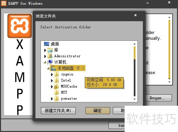Screen dimensions: 178x132
Task: Click the Desktop (桌面) monitor icon
Action: pyautogui.click(x=47, y=44)
